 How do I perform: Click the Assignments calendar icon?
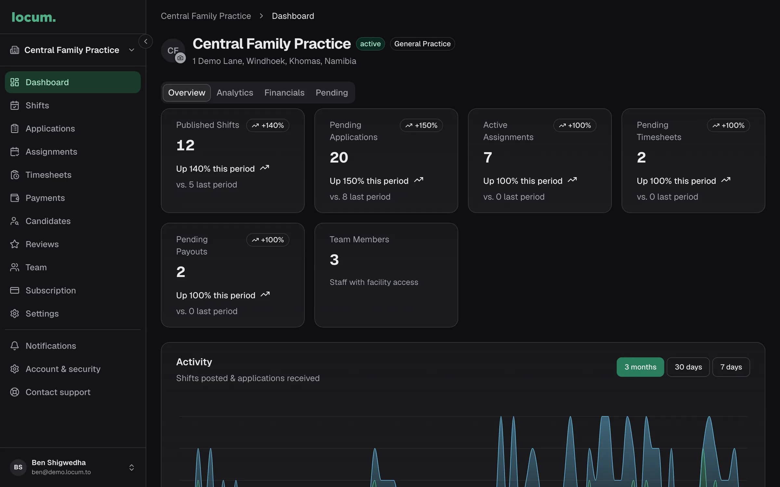pos(15,152)
